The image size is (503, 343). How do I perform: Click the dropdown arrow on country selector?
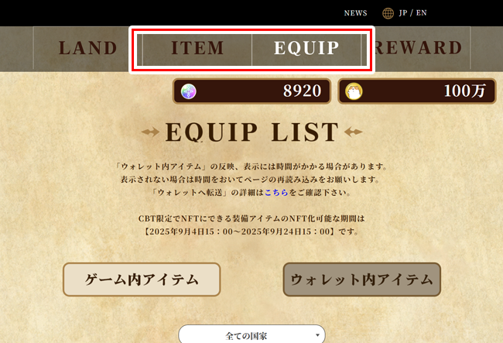[317, 335]
